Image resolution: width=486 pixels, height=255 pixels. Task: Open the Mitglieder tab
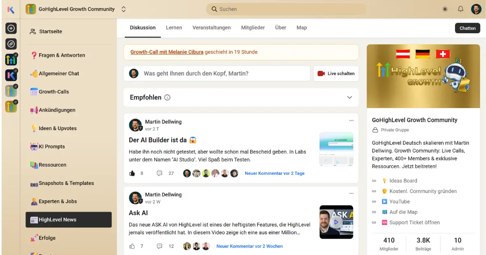(253, 28)
